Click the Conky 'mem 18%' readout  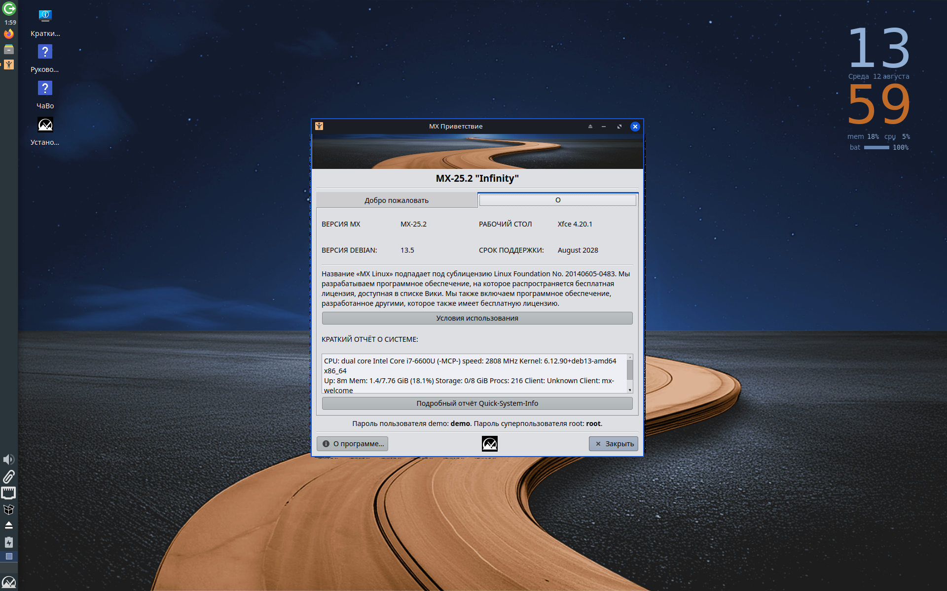pos(863,136)
